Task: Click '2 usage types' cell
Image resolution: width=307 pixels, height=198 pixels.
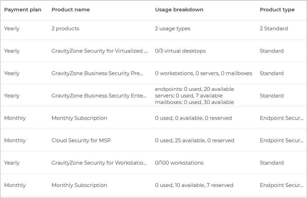Action: 172,29
